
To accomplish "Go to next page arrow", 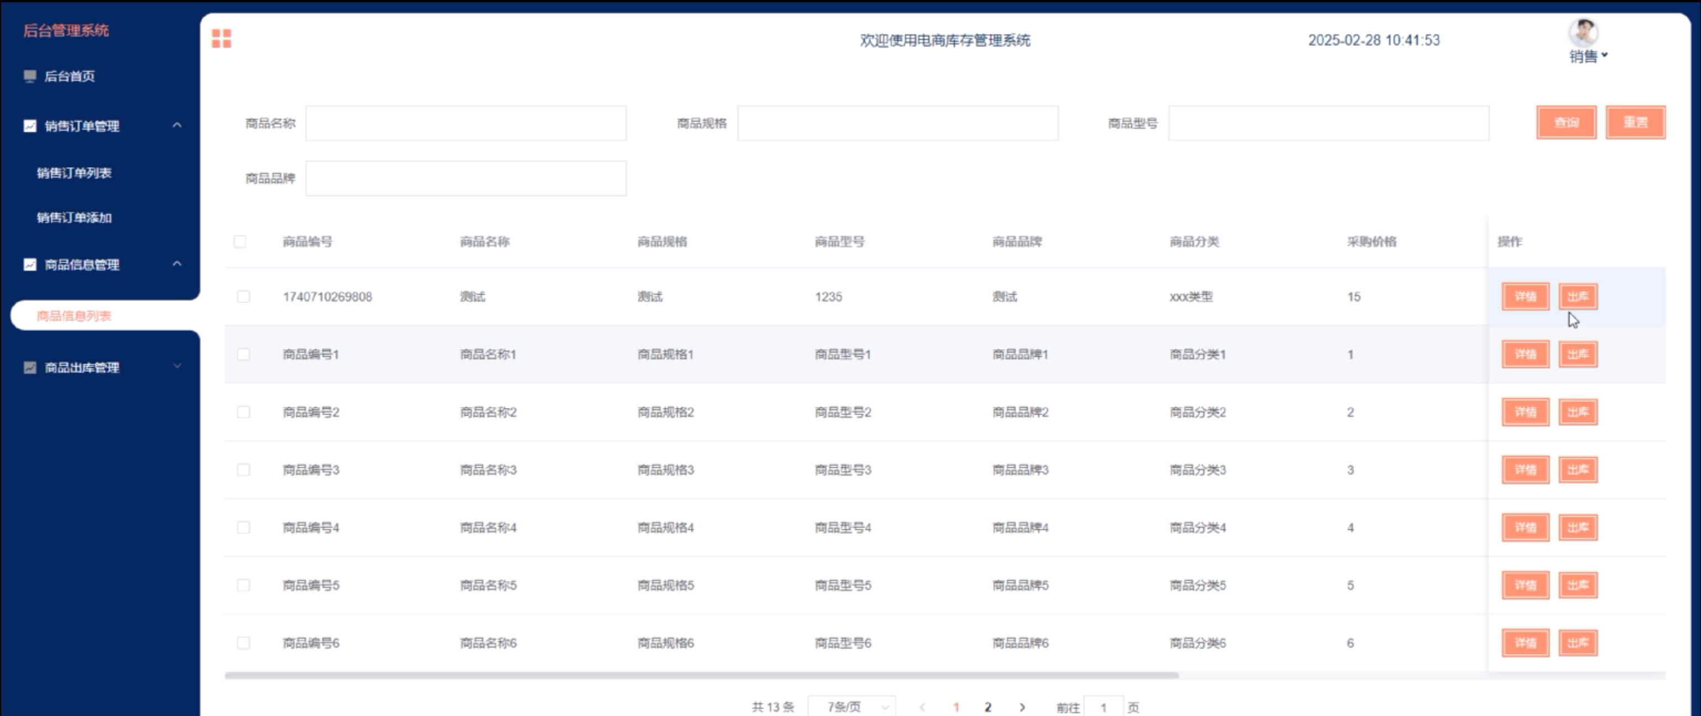I will coord(1022,707).
